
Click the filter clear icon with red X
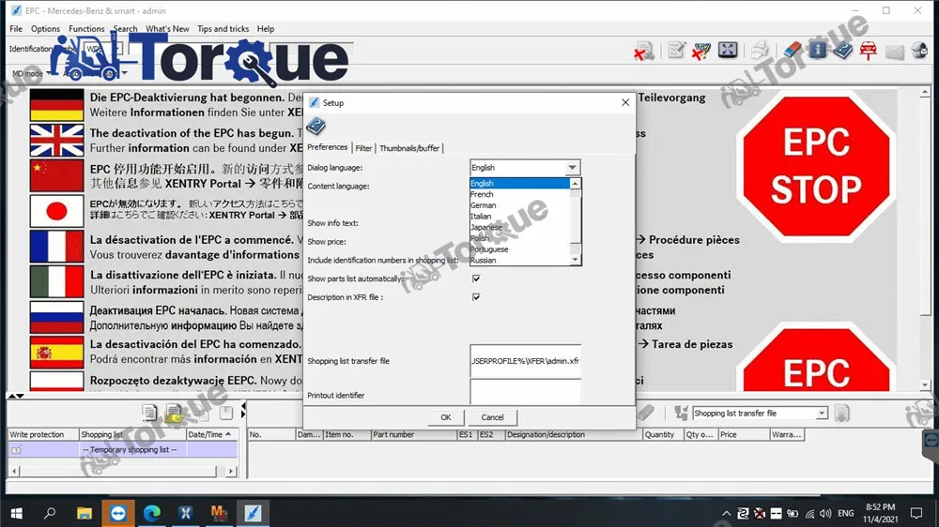pos(700,51)
